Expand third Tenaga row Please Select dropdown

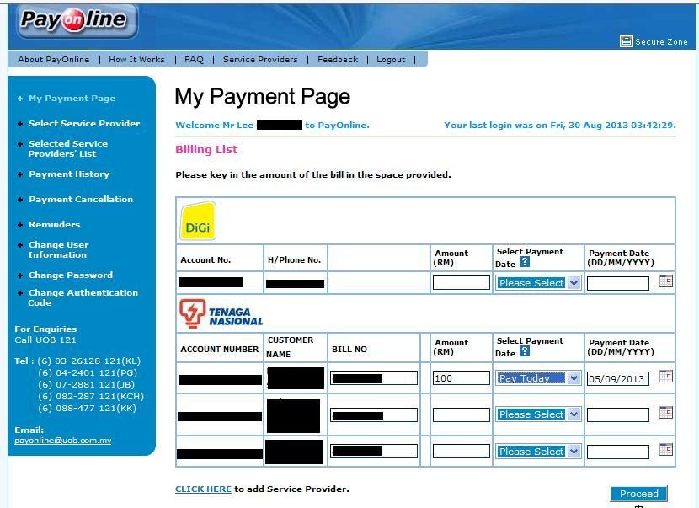[574, 452]
